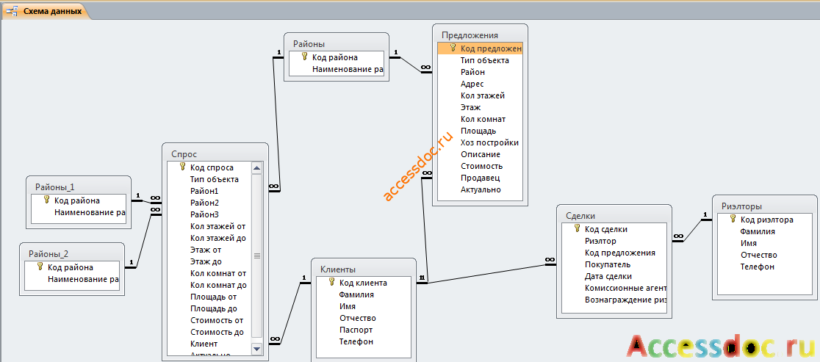Select the Спрос table title
This screenshot has height=362, width=820.
pyautogui.click(x=184, y=153)
